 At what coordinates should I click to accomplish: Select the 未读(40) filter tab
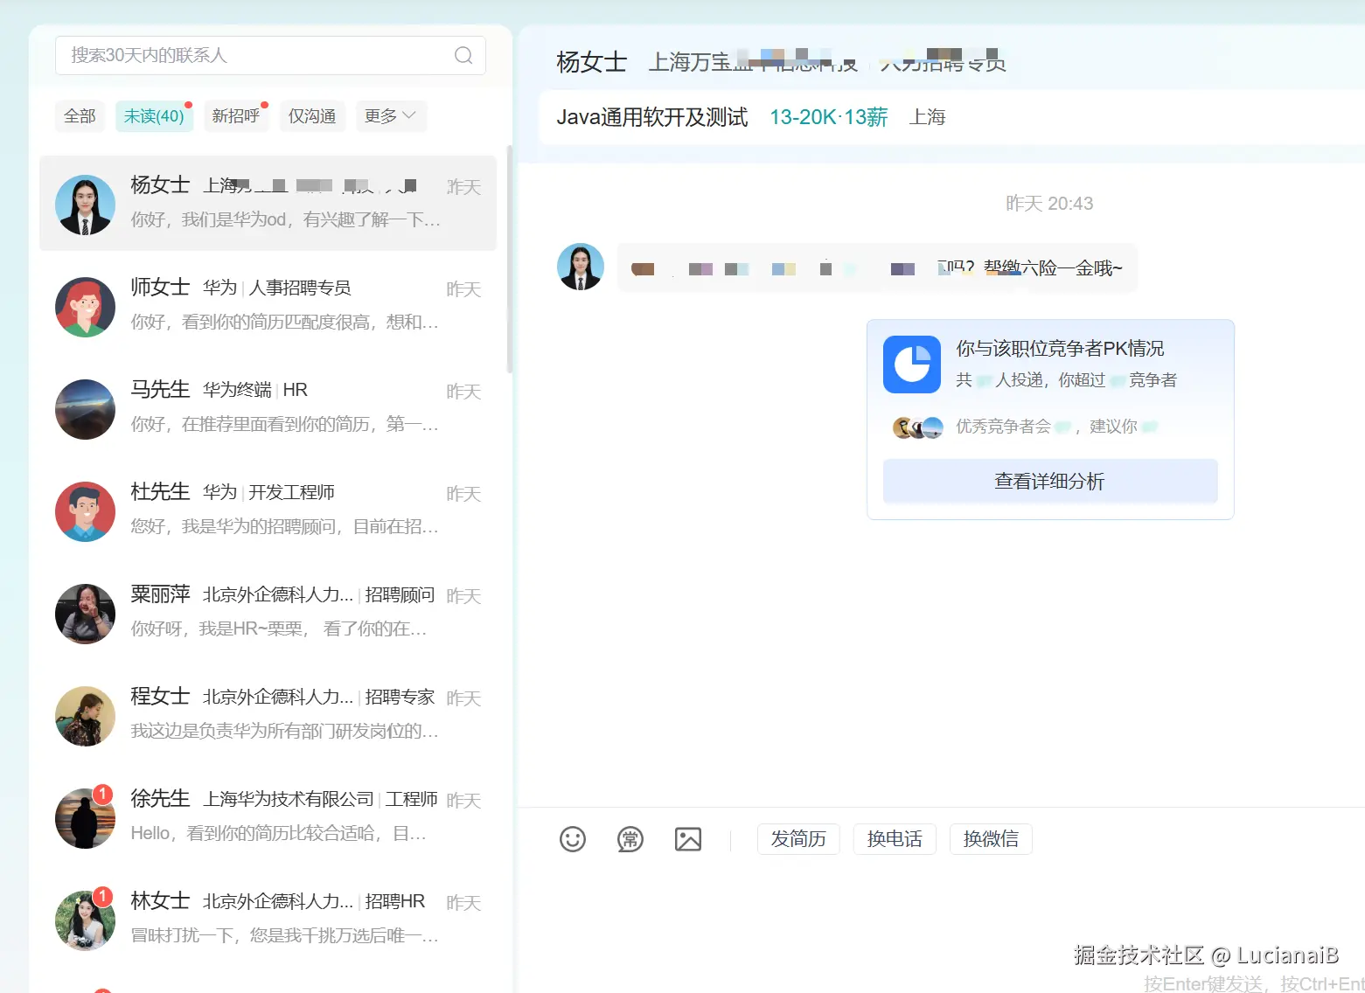click(x=154, y=116)
